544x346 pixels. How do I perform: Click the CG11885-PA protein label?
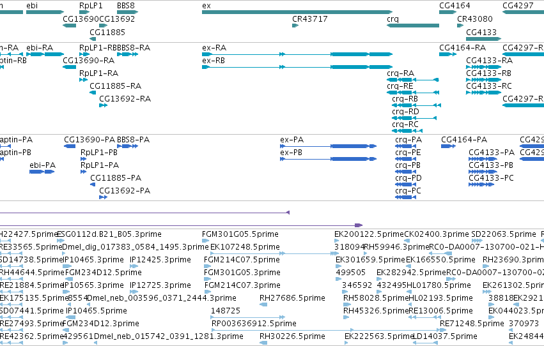(x=116, y=178)
